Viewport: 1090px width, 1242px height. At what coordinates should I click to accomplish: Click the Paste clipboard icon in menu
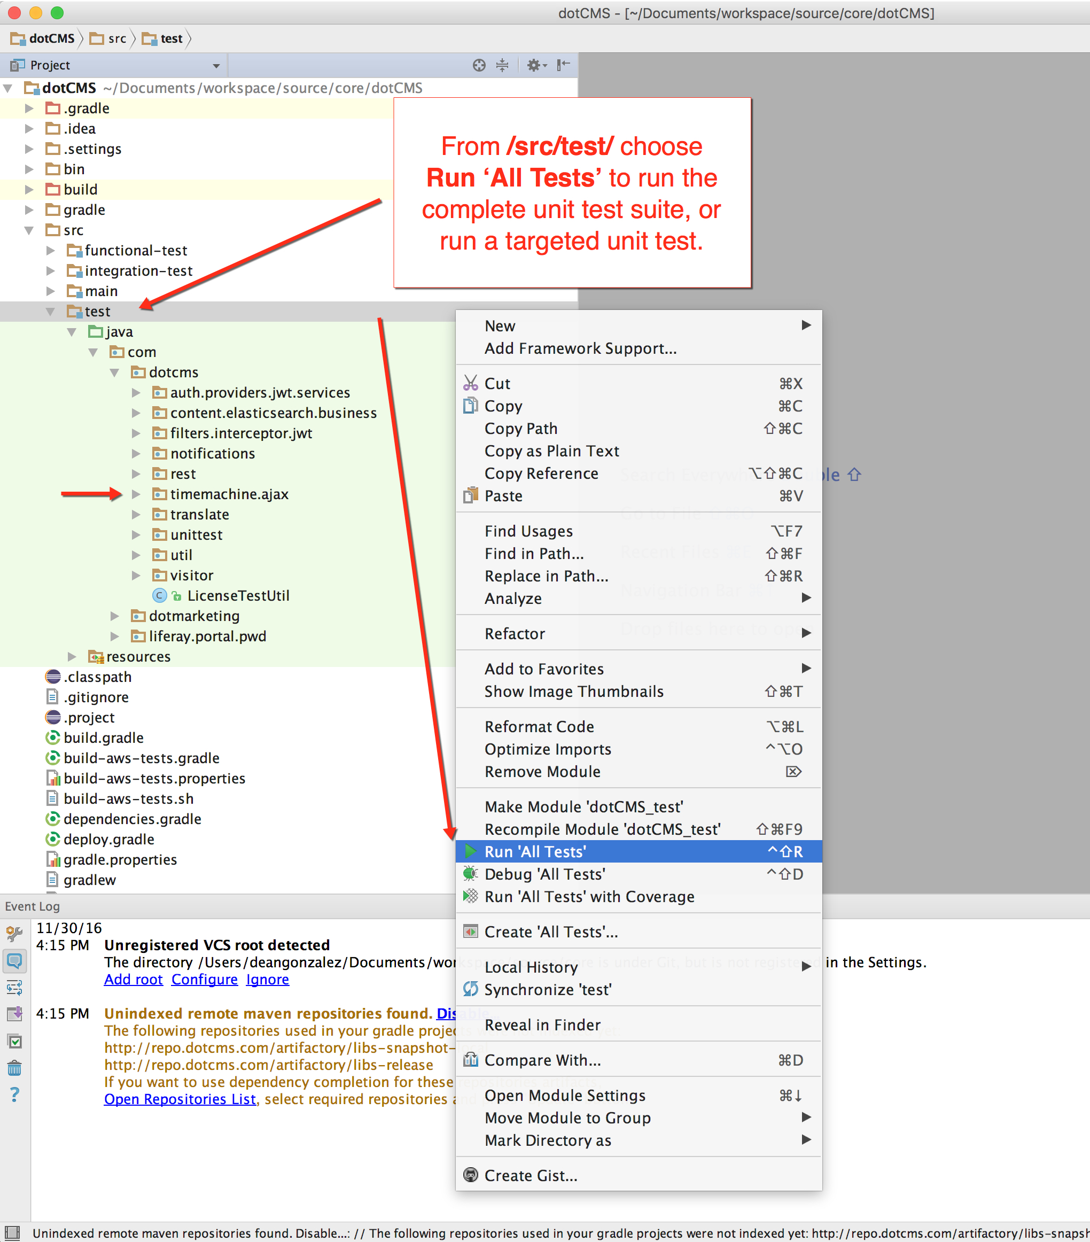(x=470, y=495)
